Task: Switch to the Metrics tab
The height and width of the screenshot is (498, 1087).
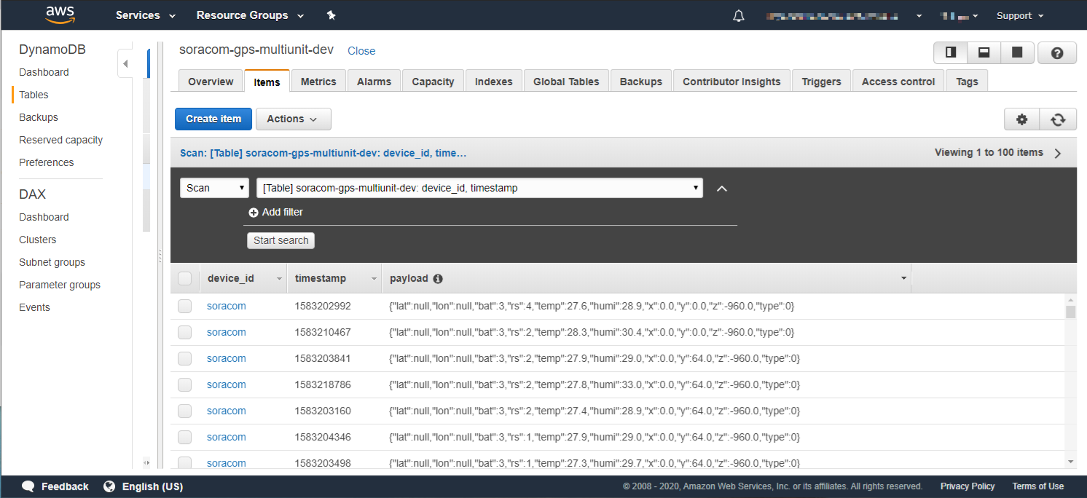Action: click(x=318, y=82)
